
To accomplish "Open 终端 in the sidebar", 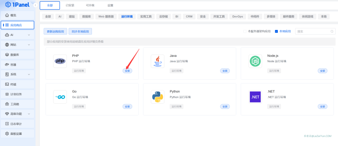I will (18, 84).
